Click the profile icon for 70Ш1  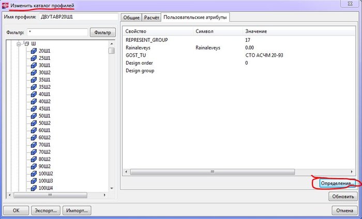pyautogui.click(x=34, y=145)
